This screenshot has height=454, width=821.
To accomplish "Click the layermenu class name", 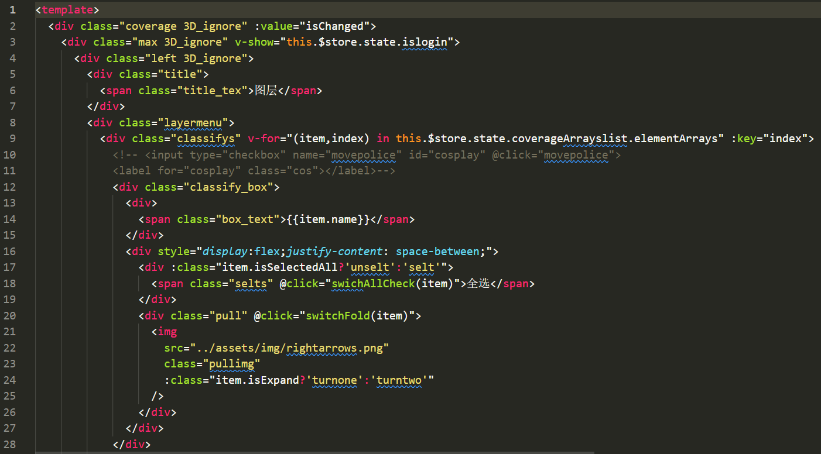I will pos(193,122).
